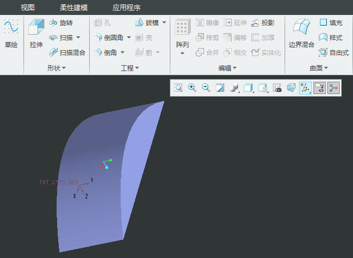Click the 相交 intersect tool

(235, 53)
